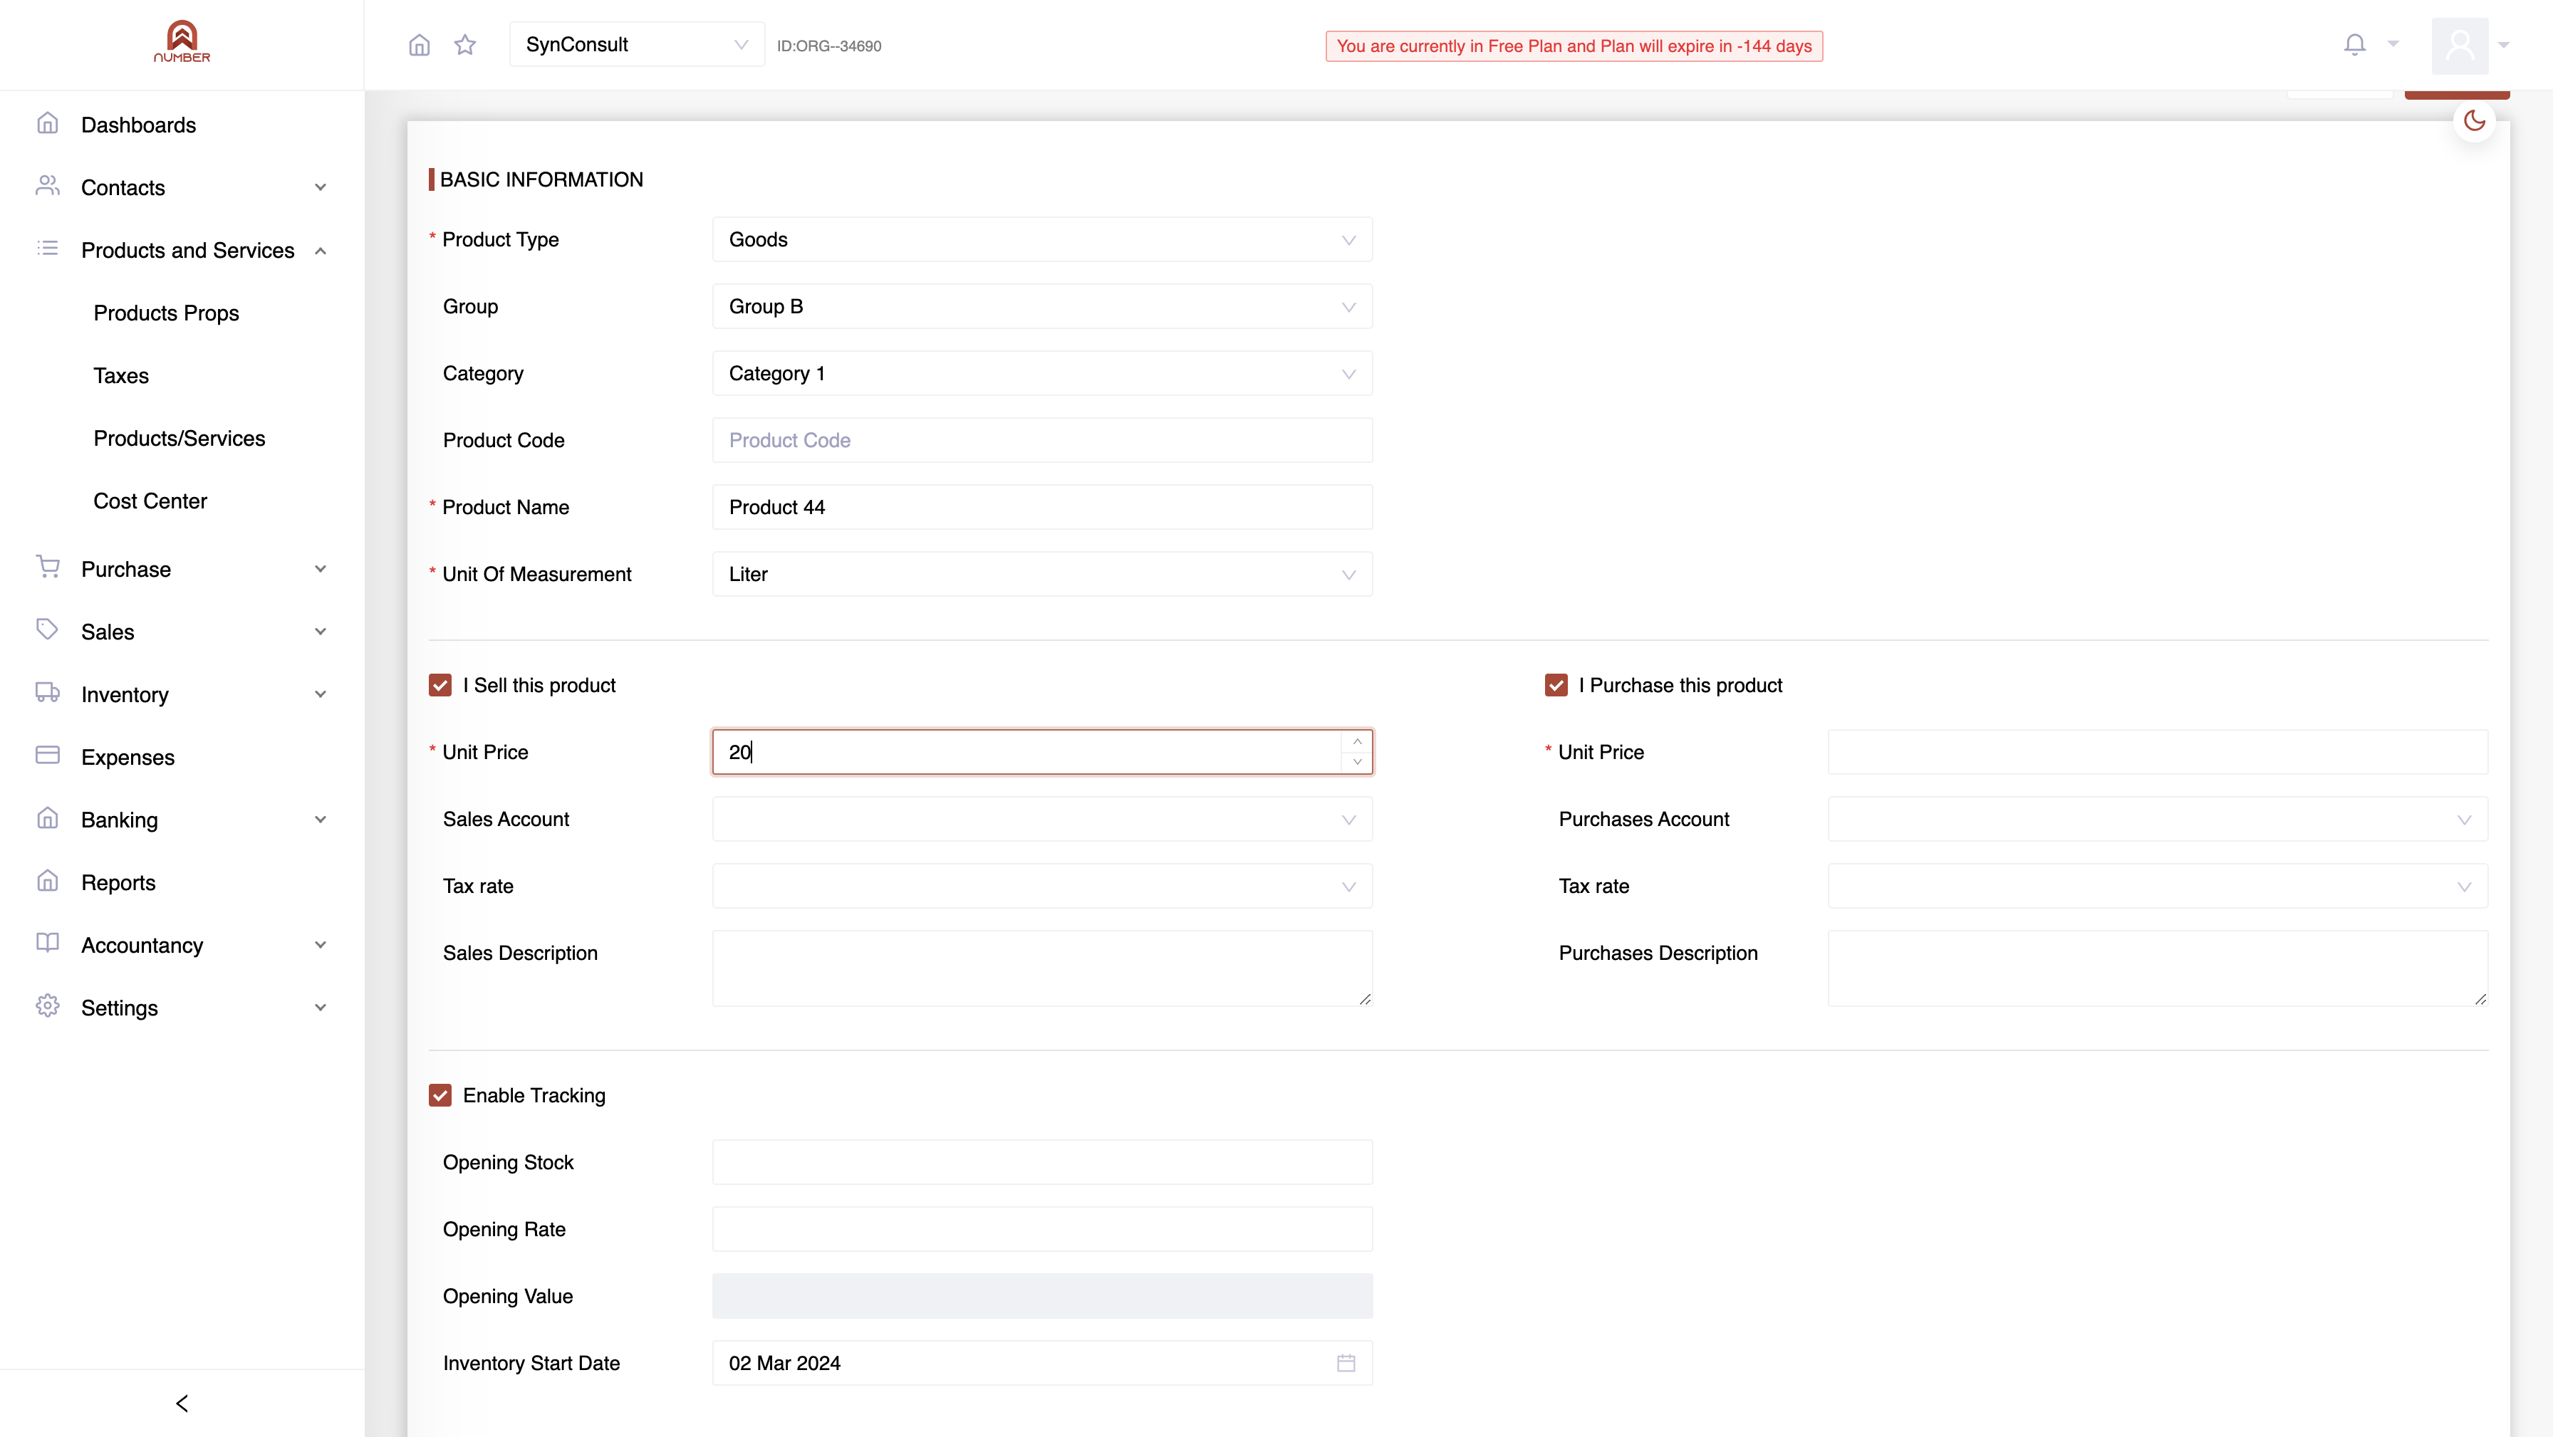The image size is (2553, 1437).
Task: Click the Number logo
Action: pyautogui.click(x=182, y=43)
